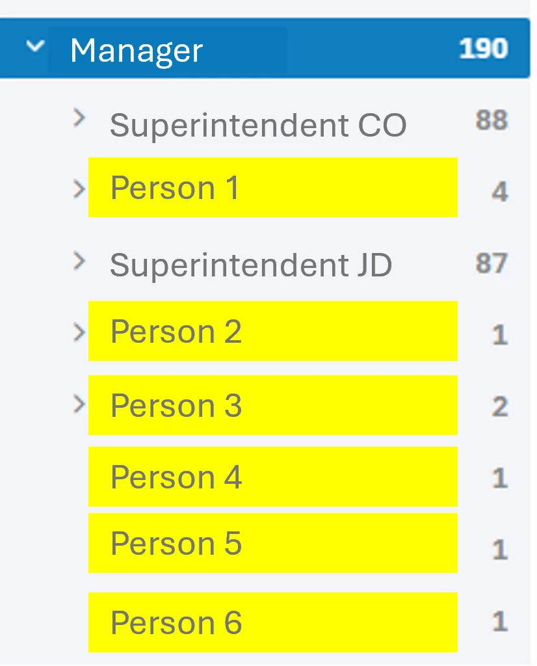Image resolution: width=537 pixels, height=666 pixels.
Task: Select Person 1 in the tree
Action: [x=175, y=188]
